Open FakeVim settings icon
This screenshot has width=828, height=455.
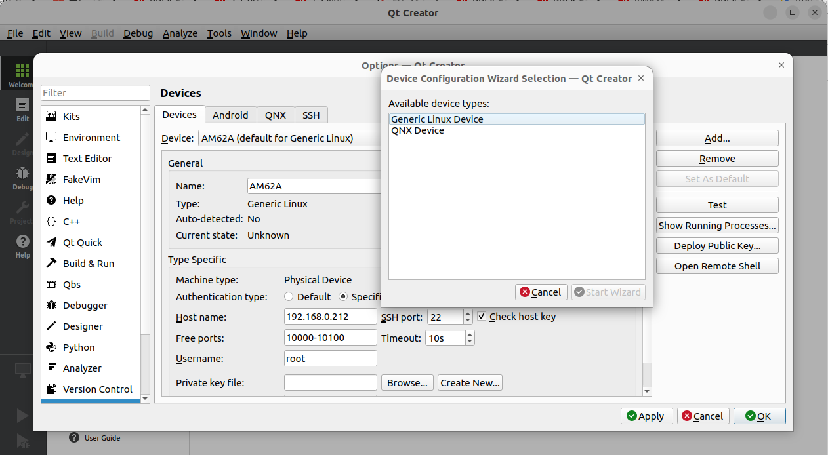[51, 180]
